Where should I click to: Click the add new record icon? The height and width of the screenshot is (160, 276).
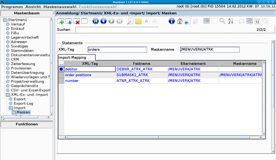(61, 21)
